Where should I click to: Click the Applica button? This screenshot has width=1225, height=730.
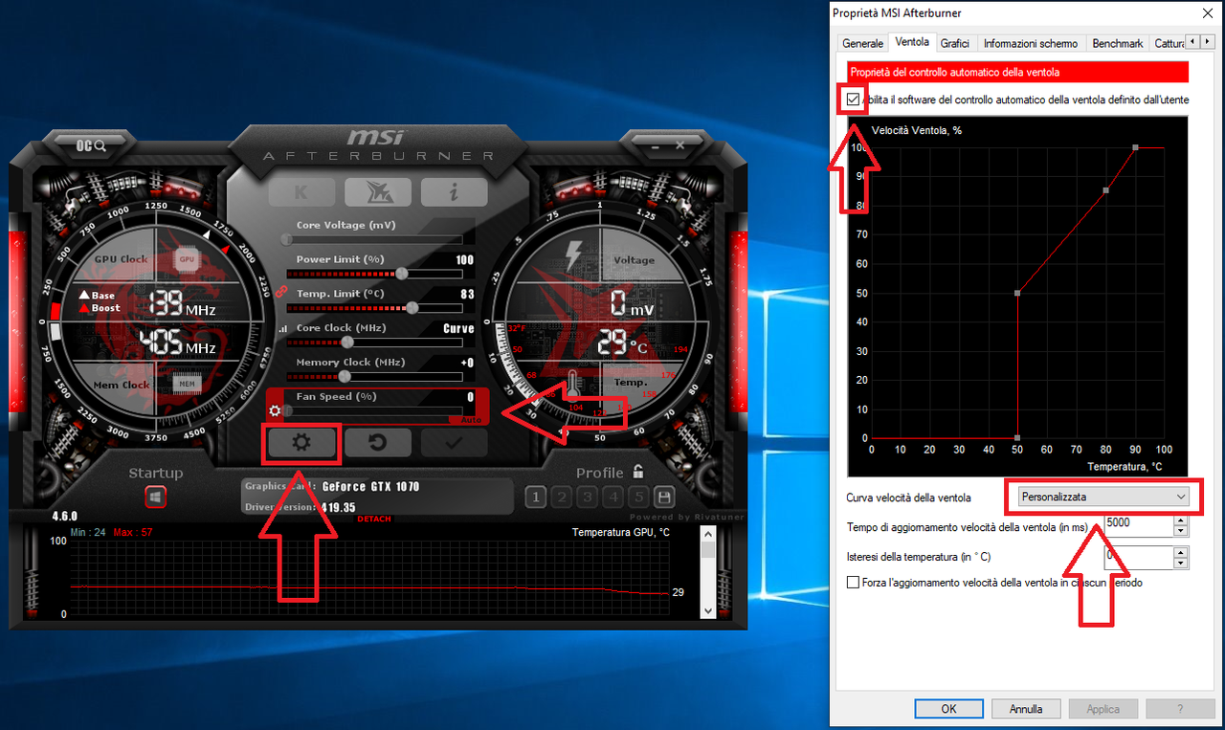pos(1103,709)
